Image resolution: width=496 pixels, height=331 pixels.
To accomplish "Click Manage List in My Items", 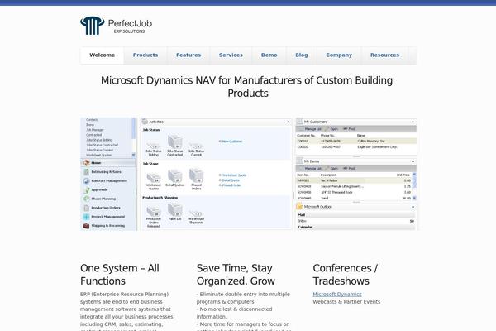I will [310, 169].
